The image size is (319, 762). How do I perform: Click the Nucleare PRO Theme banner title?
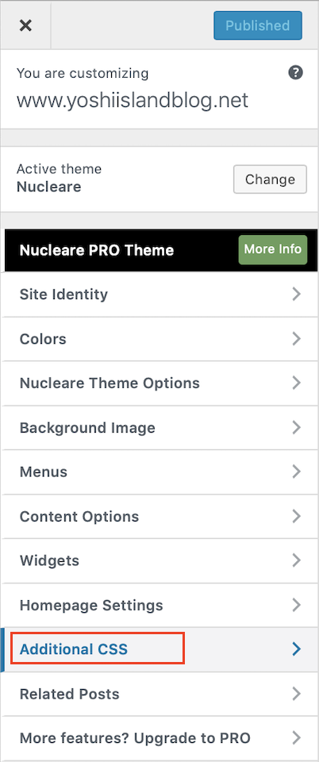pos(97,250)
